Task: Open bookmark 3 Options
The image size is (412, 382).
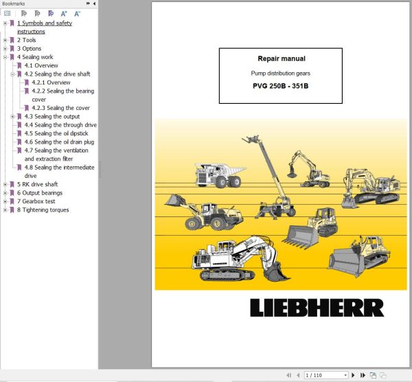Action: click(29, 49)
